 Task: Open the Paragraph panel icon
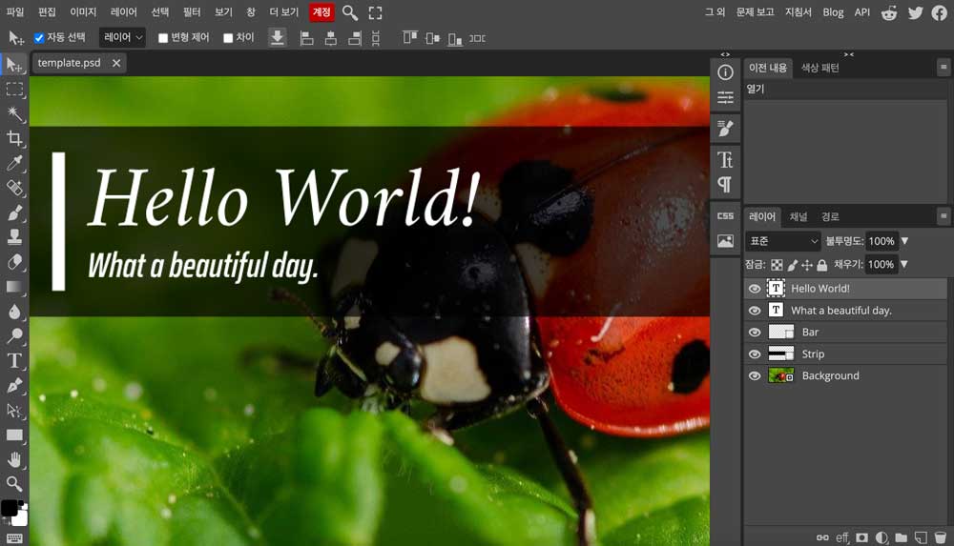(x=725, y=184)
